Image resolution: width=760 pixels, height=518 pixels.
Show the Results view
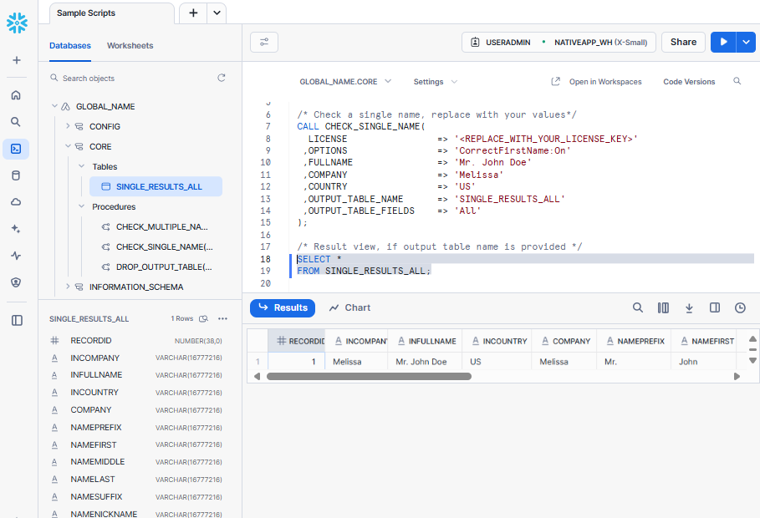coord(283,307)
